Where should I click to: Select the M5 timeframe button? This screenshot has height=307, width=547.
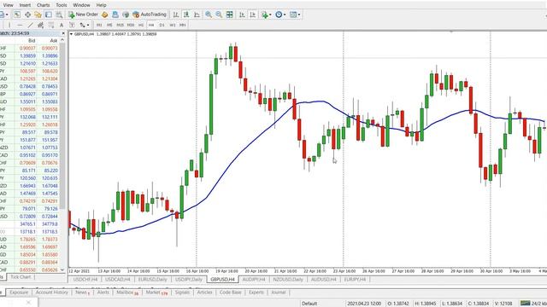109,25
